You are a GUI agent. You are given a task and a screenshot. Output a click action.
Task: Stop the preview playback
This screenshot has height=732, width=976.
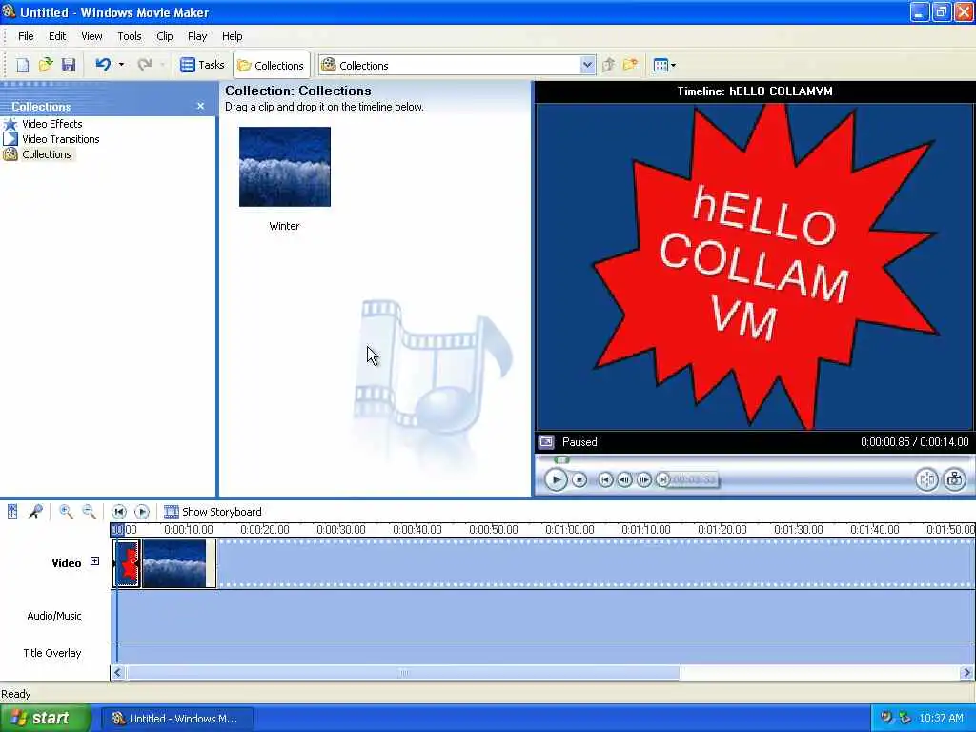[579, 480]
